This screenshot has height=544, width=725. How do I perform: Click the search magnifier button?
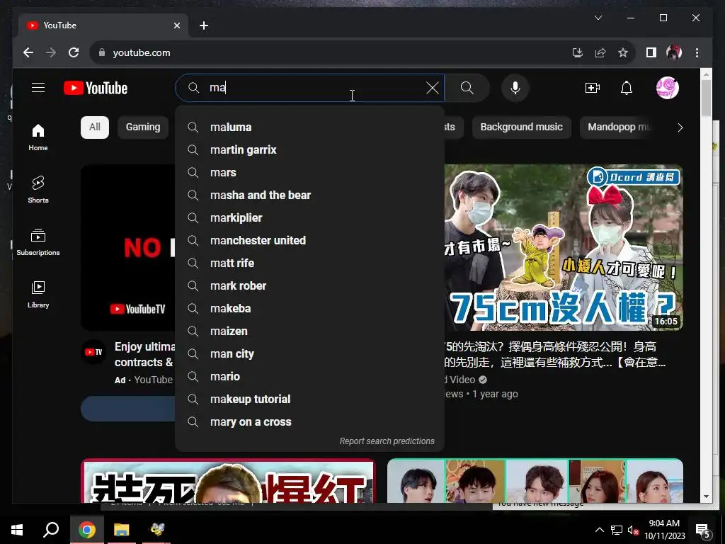[x=467, y=88]
